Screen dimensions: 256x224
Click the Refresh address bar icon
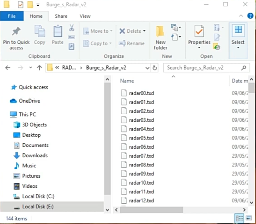pyautogui.click(x=155, y=68)
